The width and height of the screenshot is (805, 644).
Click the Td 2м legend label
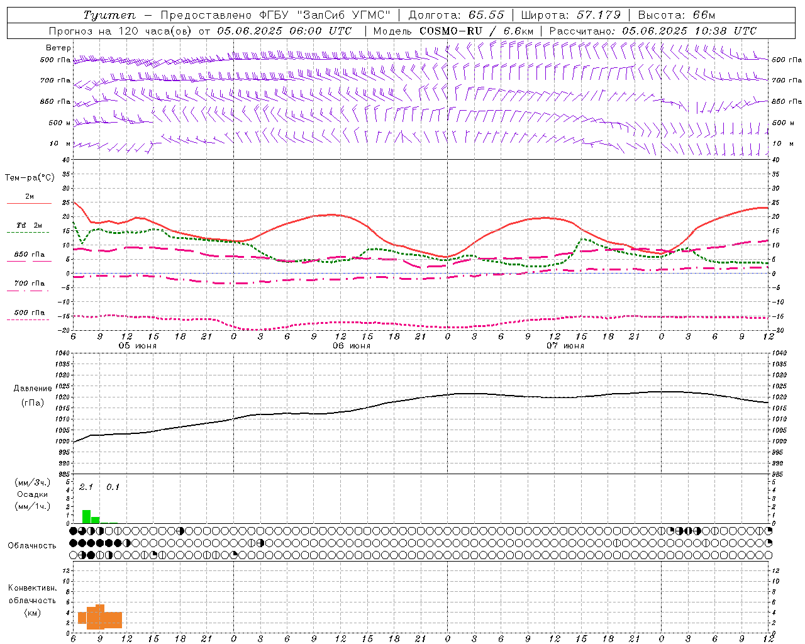pos(29,225)
